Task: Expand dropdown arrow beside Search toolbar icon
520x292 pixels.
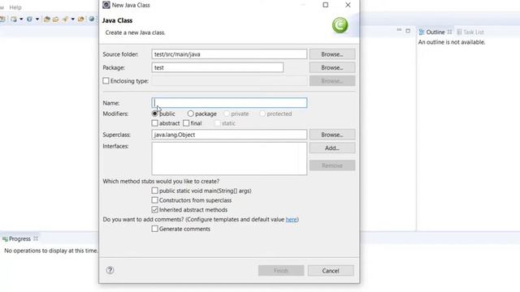Action: 72,19
